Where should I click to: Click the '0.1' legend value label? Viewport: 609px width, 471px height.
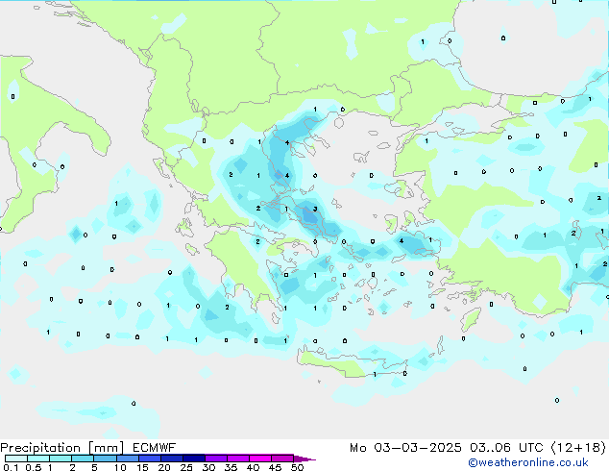pyautogui.click(x=11, y=467)
